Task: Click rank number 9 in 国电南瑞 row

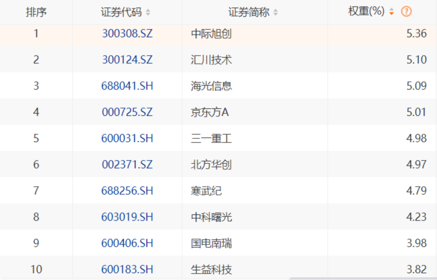Action: click(36, 243)
